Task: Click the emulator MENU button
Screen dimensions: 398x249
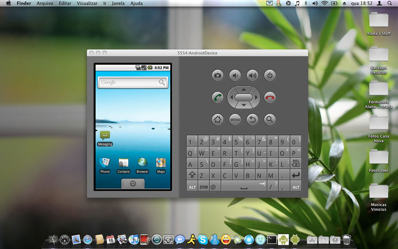Action: [235, 119]
